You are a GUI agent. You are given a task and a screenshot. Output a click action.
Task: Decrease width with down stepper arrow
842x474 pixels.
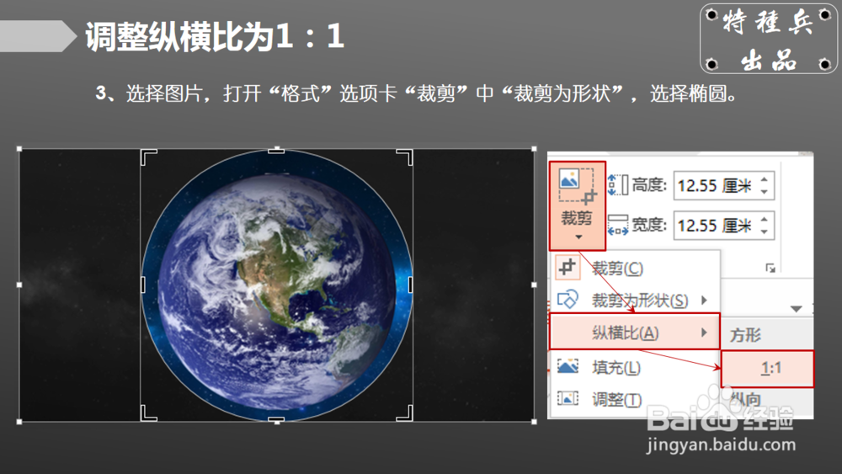(x=765, y=232)
